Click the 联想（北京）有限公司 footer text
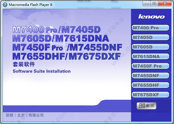Screen dimensions: 174x124 tap(25, 115)
